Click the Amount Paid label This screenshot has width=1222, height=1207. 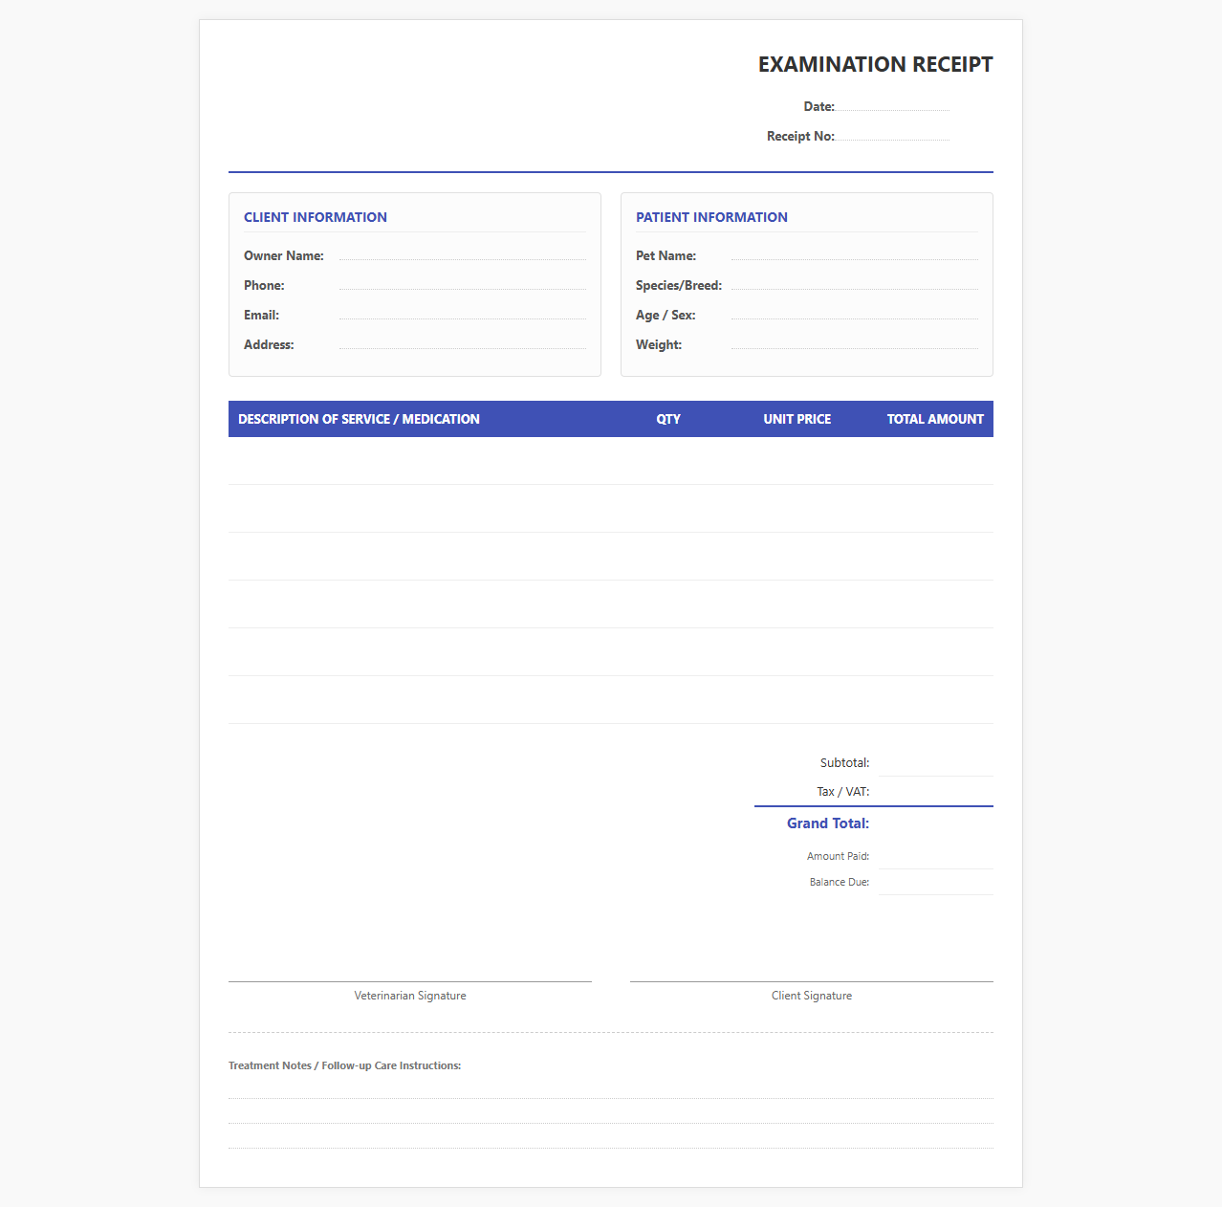pos(838,856)
